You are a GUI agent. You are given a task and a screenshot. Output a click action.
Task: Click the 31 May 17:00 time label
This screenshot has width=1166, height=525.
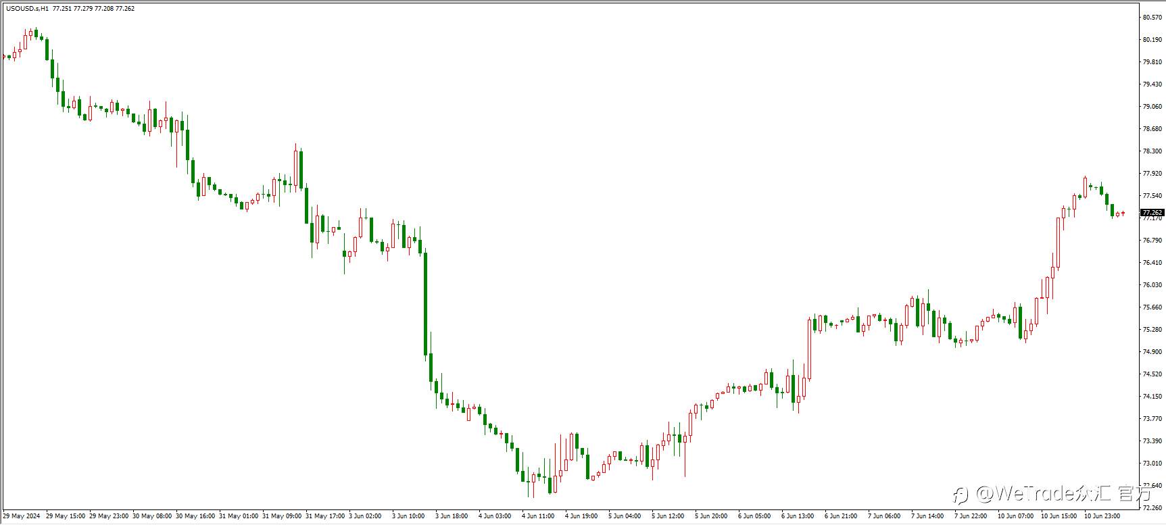tap(325, 516)
